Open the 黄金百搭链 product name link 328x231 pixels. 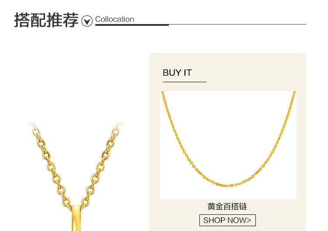(227, 206)
